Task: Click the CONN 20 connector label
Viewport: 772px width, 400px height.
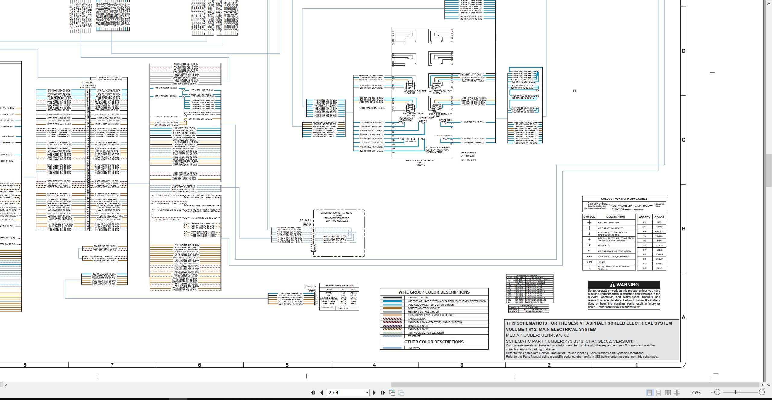Action: pos(310,287)
